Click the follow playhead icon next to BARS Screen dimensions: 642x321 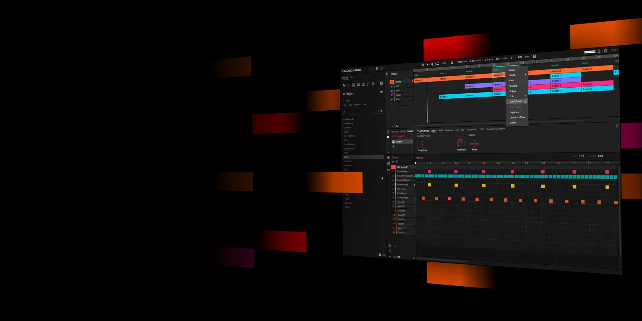tap(512, 58)
